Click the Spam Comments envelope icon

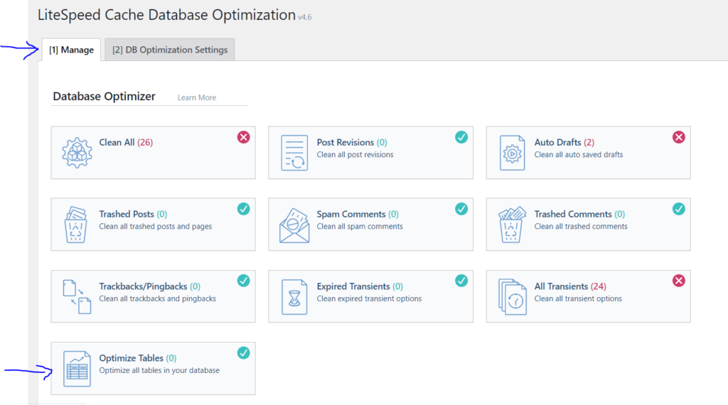(294, 225)
